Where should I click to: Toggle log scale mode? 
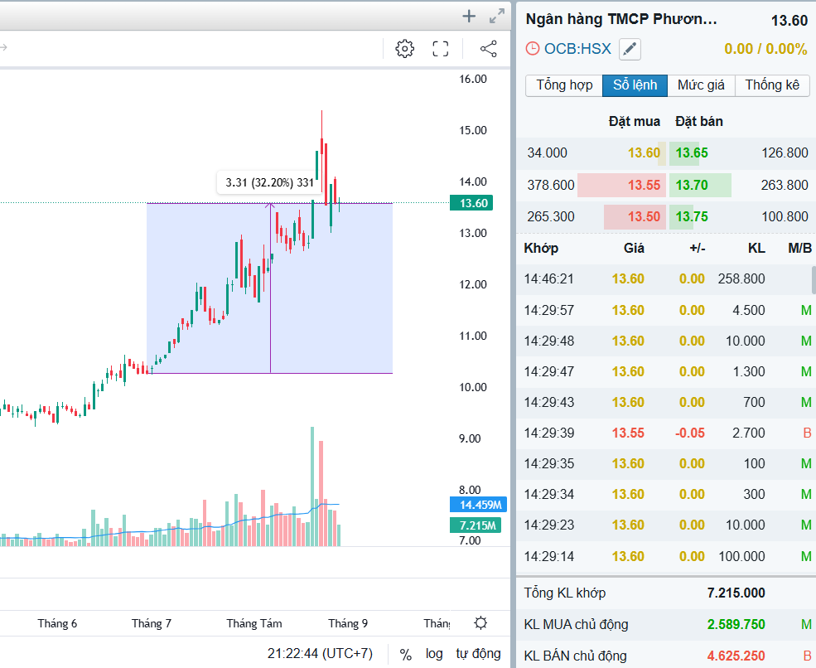click(x=434, y=654)
